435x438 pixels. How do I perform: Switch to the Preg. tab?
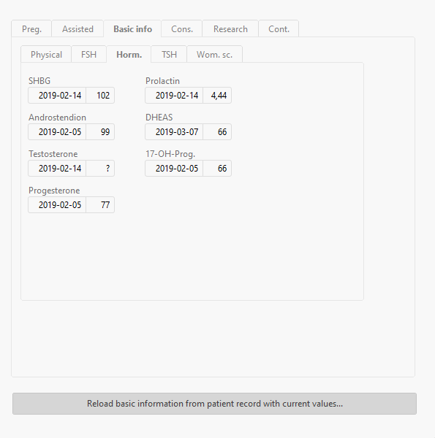[31, 28]
